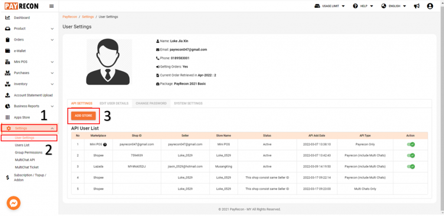Image resolution: width=444 pixels, height=216 pixels.
Task: Click the Business Reports pie icon
Action: pyautogui.click(x=8, y=106)
